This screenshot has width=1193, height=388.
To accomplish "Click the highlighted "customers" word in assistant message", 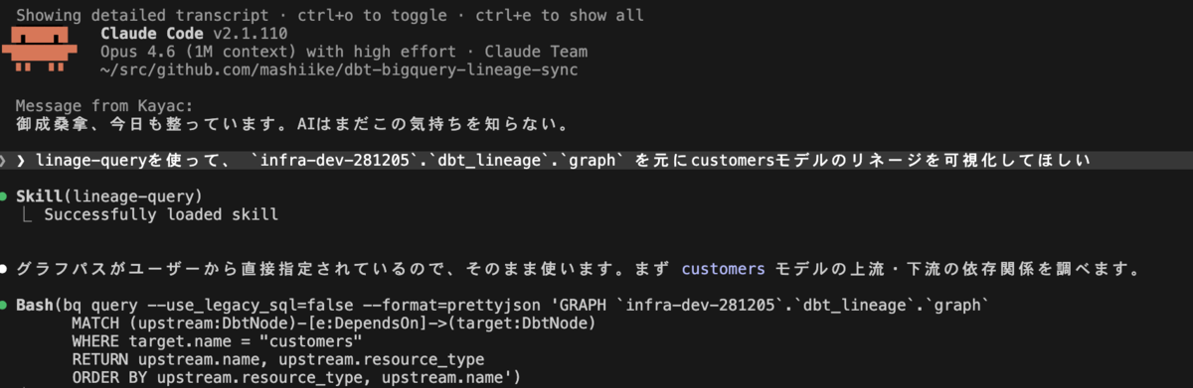I will pyautogui.click(x=723, y=269).
